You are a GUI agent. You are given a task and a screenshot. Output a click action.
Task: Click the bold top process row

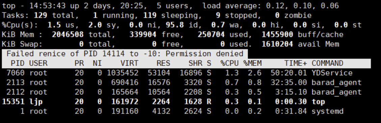186,102
